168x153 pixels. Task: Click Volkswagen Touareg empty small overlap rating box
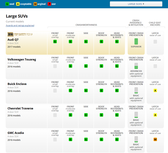pyautogui.click(x=55, y=66)
